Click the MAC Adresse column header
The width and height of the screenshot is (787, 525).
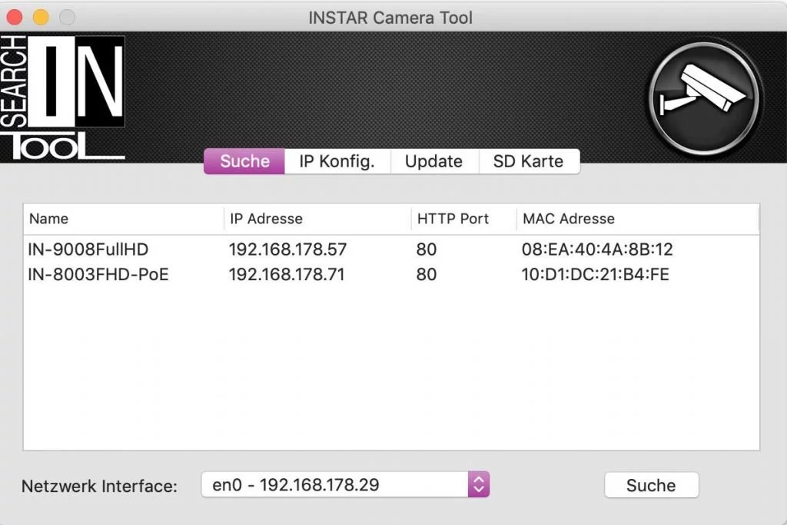coord(637,219)
